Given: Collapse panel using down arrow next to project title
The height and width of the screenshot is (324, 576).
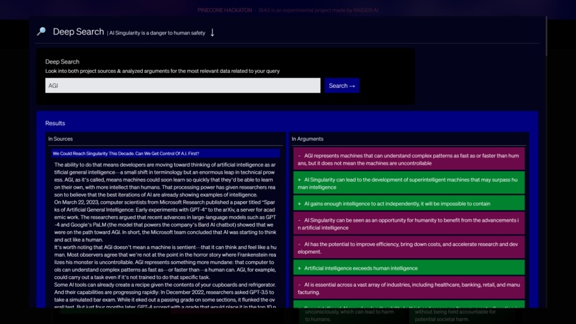Looking at the screenshot, I should coord(212,32).
